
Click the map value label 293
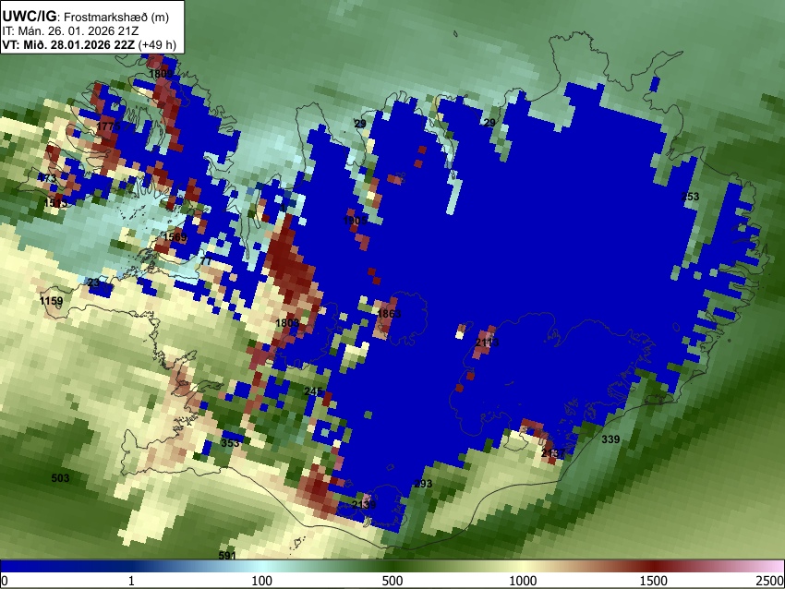[x=423, y=484]
